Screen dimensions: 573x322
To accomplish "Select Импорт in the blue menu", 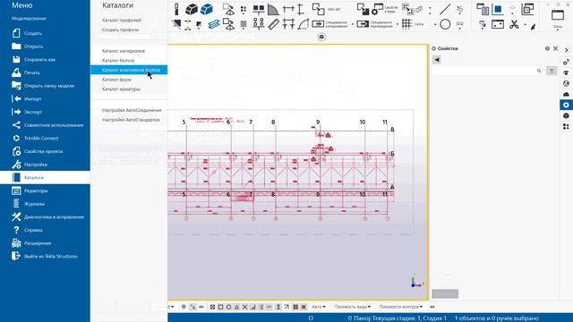I will 45,99.
